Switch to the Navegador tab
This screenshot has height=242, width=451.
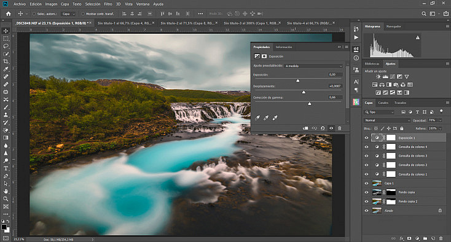pyautogui.click(x=393, y=26)
